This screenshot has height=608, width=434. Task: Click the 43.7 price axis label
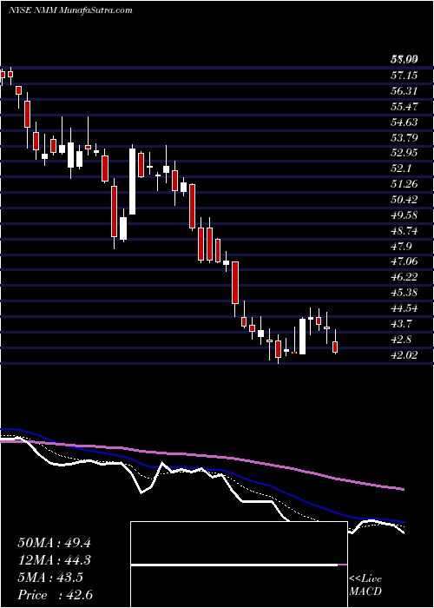(401, 324)
